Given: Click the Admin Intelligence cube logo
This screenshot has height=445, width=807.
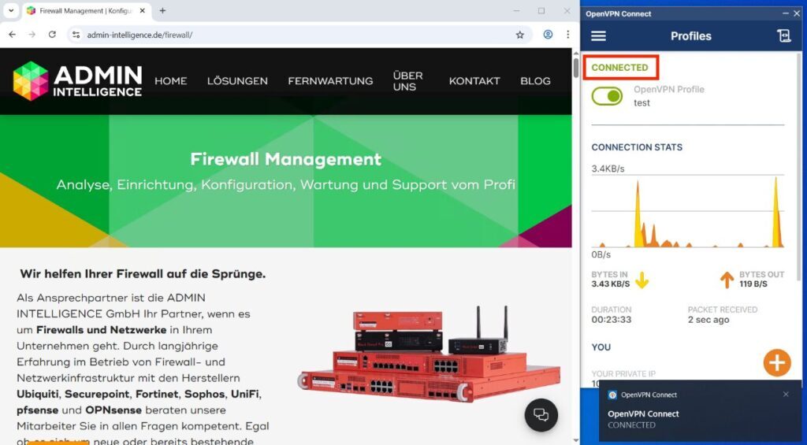Looking at the screenshot, I should point(31,80).
